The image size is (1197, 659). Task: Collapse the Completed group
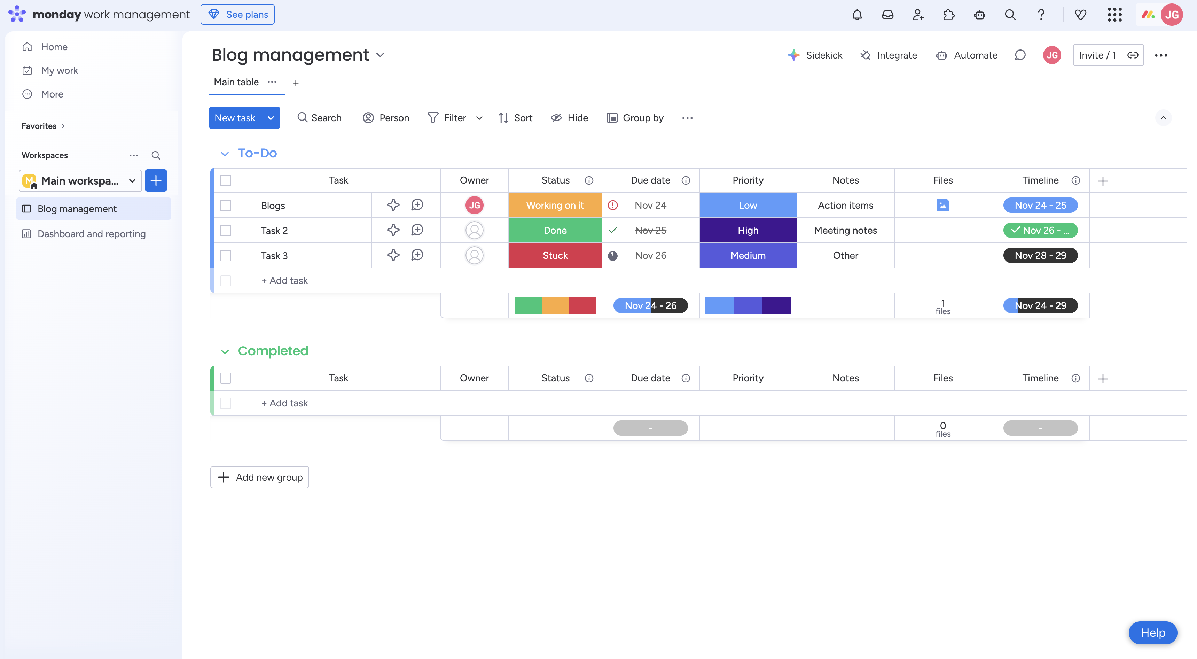click(225, 351)
